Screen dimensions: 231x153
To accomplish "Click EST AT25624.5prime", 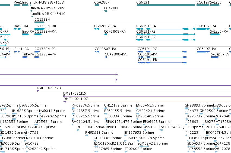I will click(x=36, y=124).
